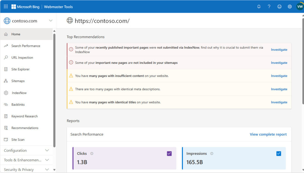Open Search Performance in the sidebar
This screenshot has width=304, height=173.
coord(26,46)
